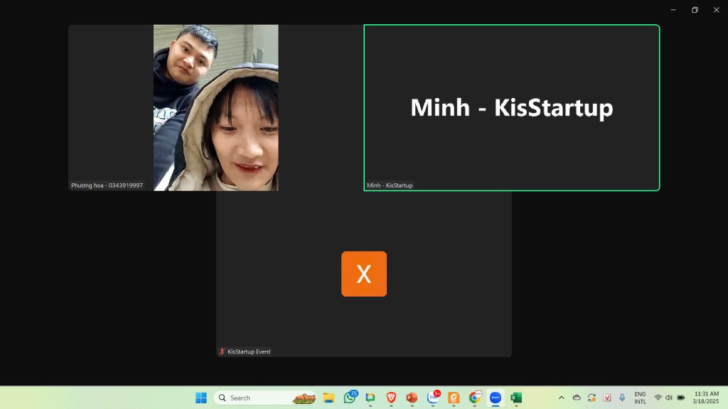Open the Windows Start menu
The image size is (728, 409).
point(201,398)
